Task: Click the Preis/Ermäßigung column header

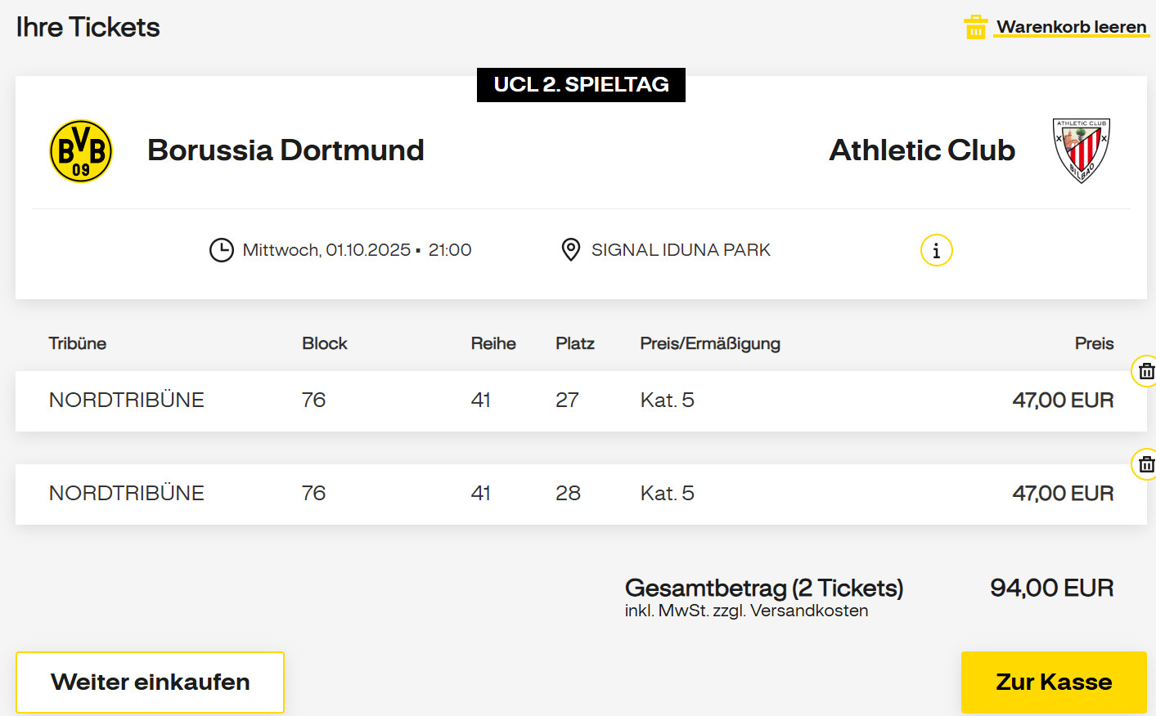Action: 710,343
